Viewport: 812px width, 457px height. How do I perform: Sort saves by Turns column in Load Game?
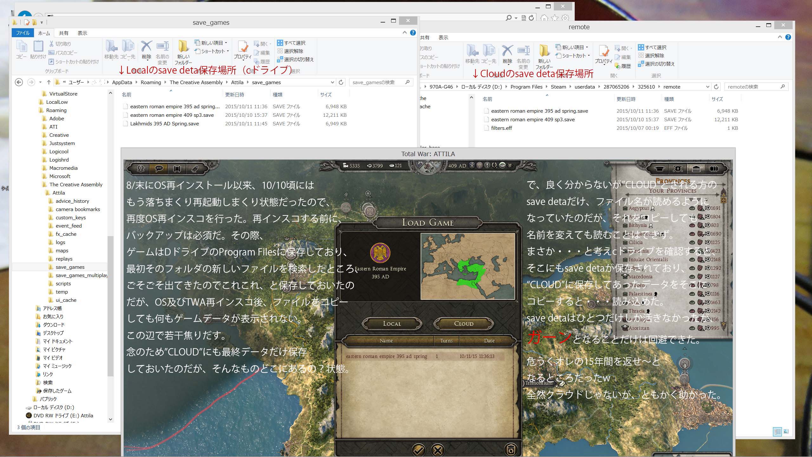pos(446,341)
